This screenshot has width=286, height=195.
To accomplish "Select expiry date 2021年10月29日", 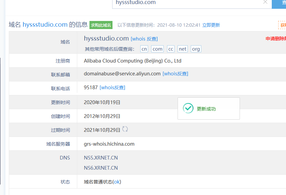I will 102,130.
